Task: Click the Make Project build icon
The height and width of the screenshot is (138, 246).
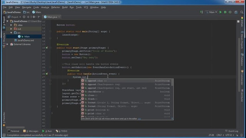Action: coord(201,12)
